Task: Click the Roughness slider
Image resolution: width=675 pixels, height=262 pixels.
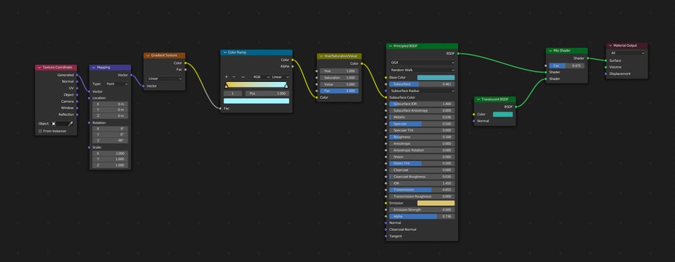Action: [x=422, y=137]
